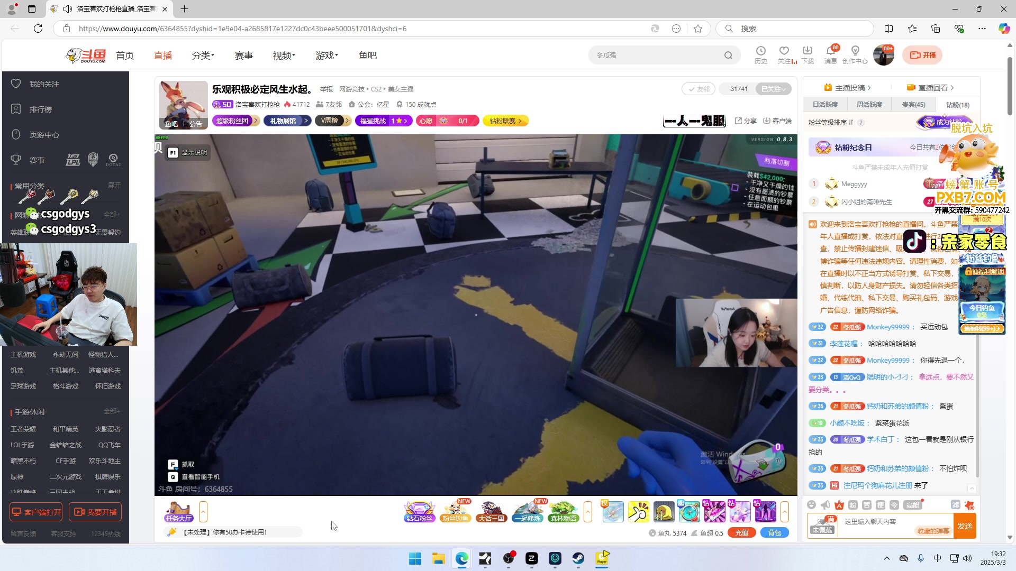Click the chat megaphone horn icon
Viewport: 1016px width, 571px height.
coord(825,505)
